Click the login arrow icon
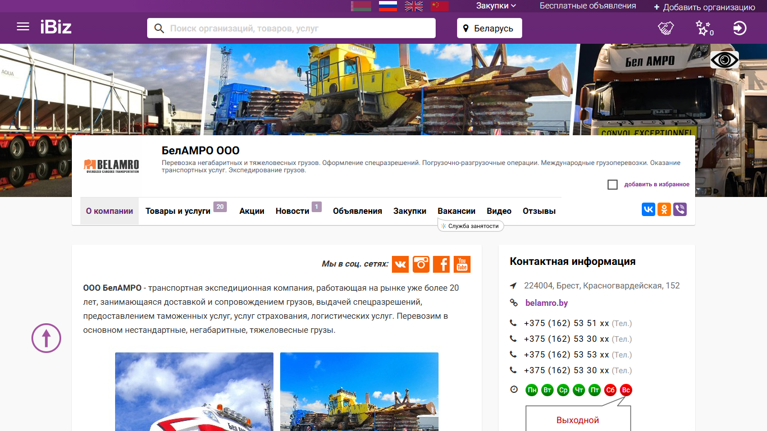The height and width of the screenshot is (431, 767). tap(740, 28)
